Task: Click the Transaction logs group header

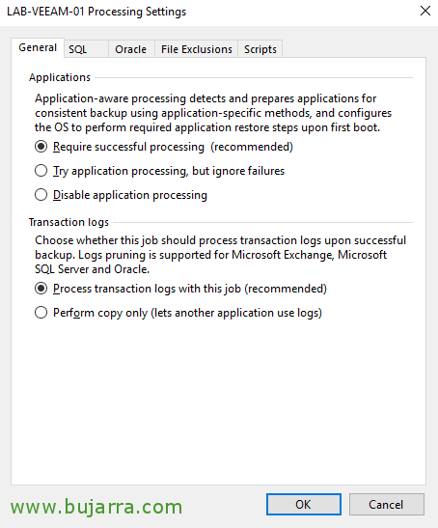Action: point(68,222)
